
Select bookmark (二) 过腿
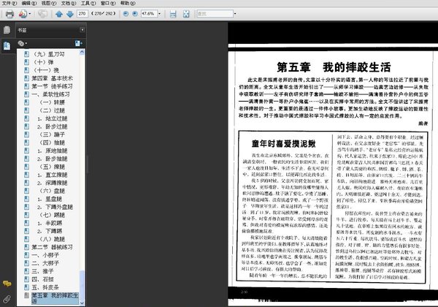point(52,110)
